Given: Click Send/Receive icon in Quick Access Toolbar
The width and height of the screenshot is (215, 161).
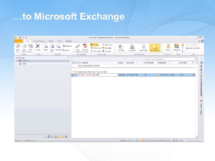Looking at the screenshot, I should click(x=20, y=37).
